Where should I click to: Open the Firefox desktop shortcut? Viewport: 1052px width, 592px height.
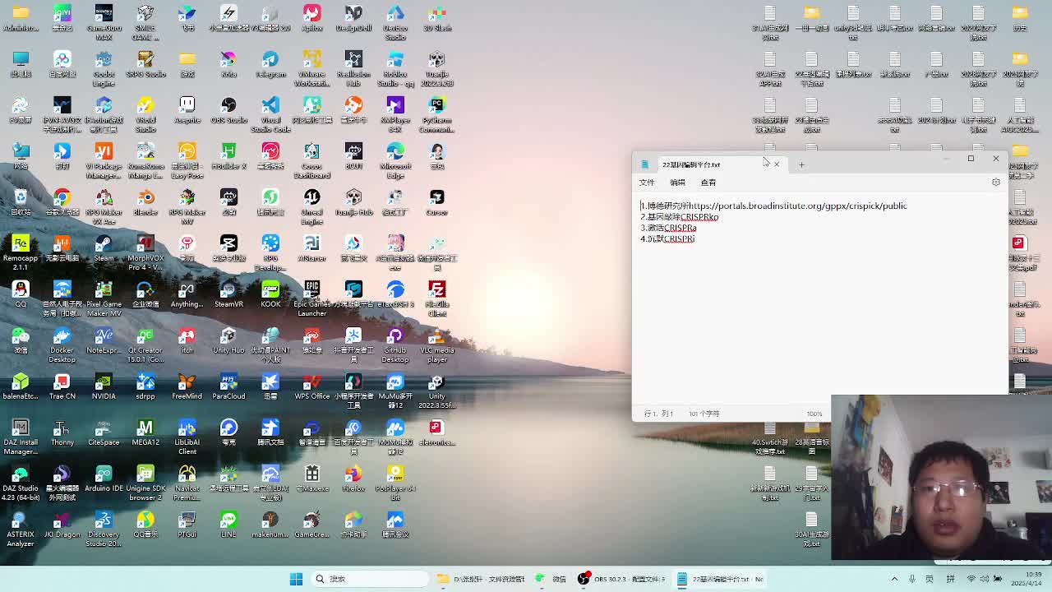coord(353,479)
